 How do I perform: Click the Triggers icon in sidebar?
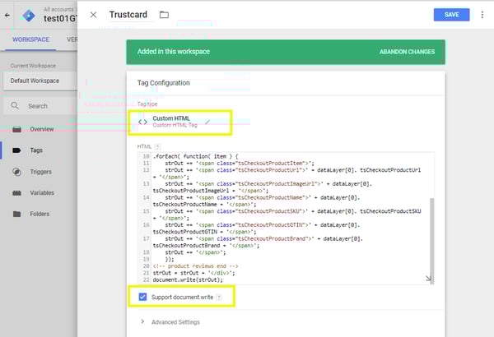pos(17,172)
